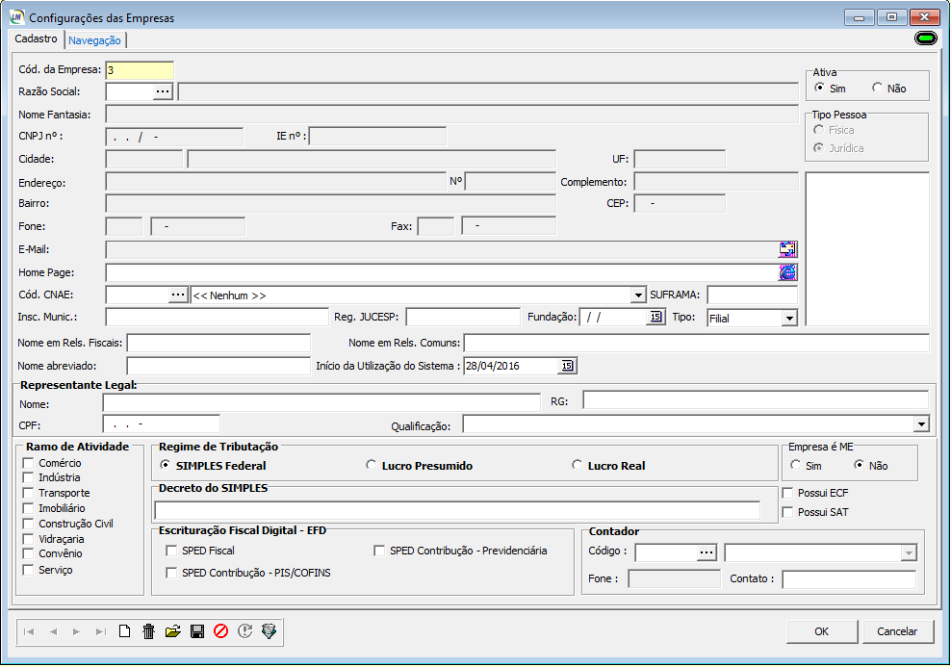The width and height of the screenshot is (951, 667).
Task: Select Sim under Empresa é ME
Action: click(796, 465)
